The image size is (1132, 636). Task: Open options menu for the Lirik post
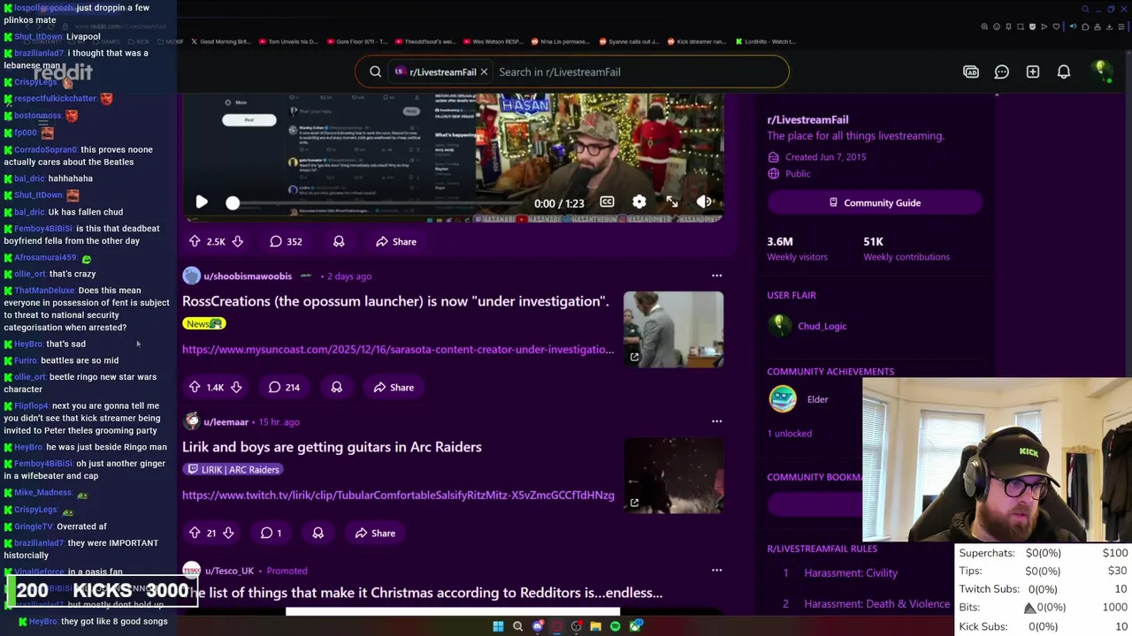click(716, 421)
